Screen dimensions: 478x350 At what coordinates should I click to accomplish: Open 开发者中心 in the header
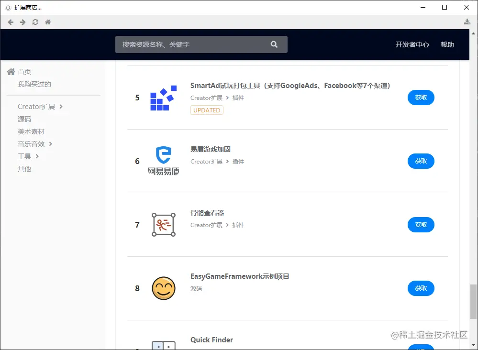412,44
